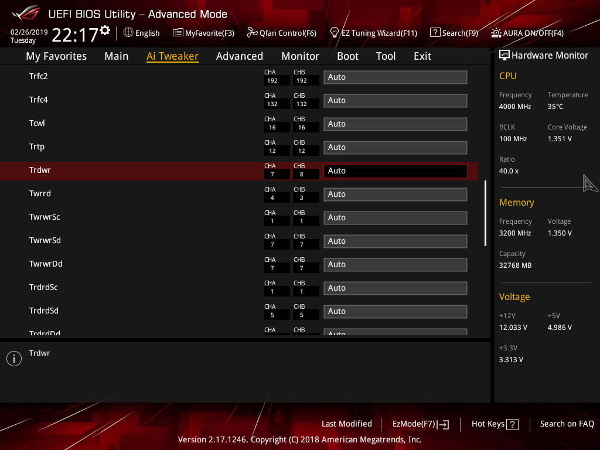Select the TrdrdSd setting label
This screenshot has height=450, width=600.
coord(43,311)
